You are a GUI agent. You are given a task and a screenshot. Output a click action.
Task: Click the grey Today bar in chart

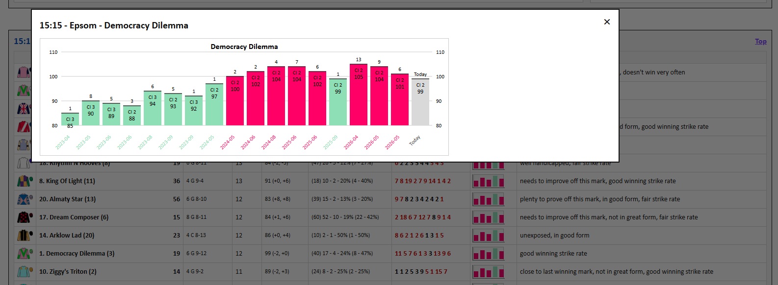[420, 102]
